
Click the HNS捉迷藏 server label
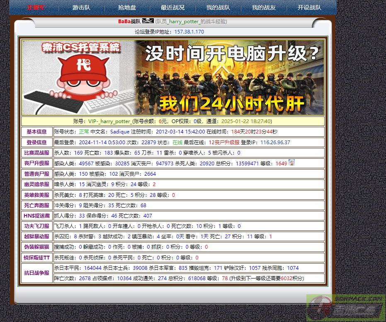click(37, 216)
